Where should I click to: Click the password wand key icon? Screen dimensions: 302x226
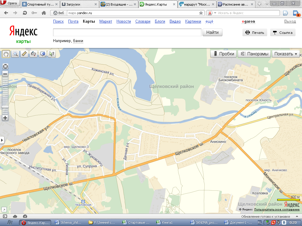pyautogui.click(x=34, y=13)
